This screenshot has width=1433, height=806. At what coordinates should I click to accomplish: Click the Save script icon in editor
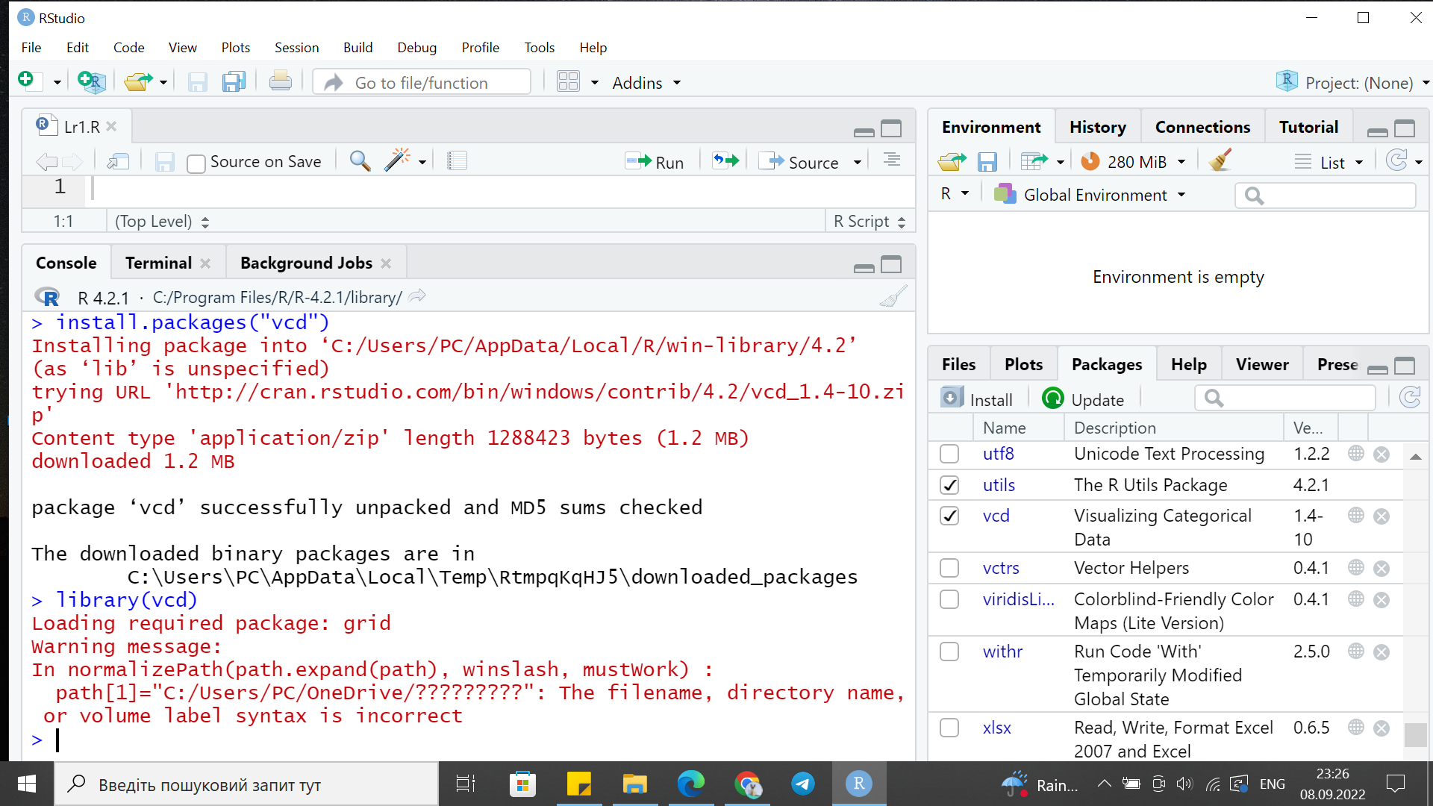point(166,161)
